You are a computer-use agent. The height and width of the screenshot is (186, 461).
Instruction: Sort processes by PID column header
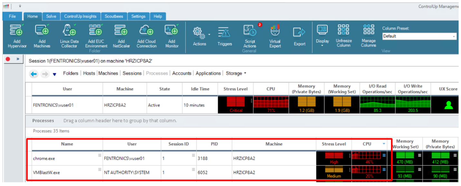[214, 144]
